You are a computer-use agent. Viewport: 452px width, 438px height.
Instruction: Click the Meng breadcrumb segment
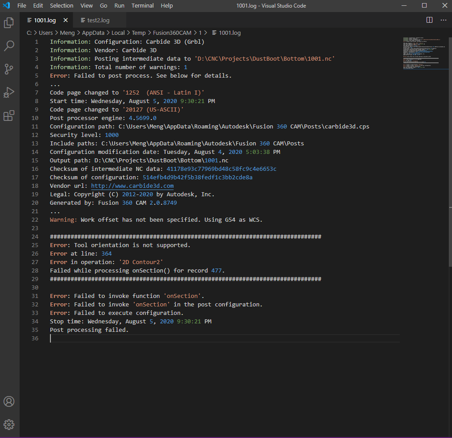coord(67,33)
